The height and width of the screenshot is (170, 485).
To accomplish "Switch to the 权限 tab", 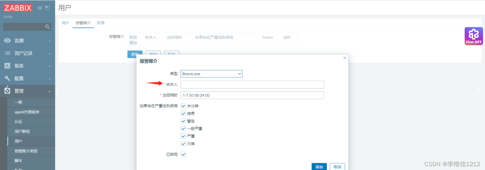I will coord(101,23).
